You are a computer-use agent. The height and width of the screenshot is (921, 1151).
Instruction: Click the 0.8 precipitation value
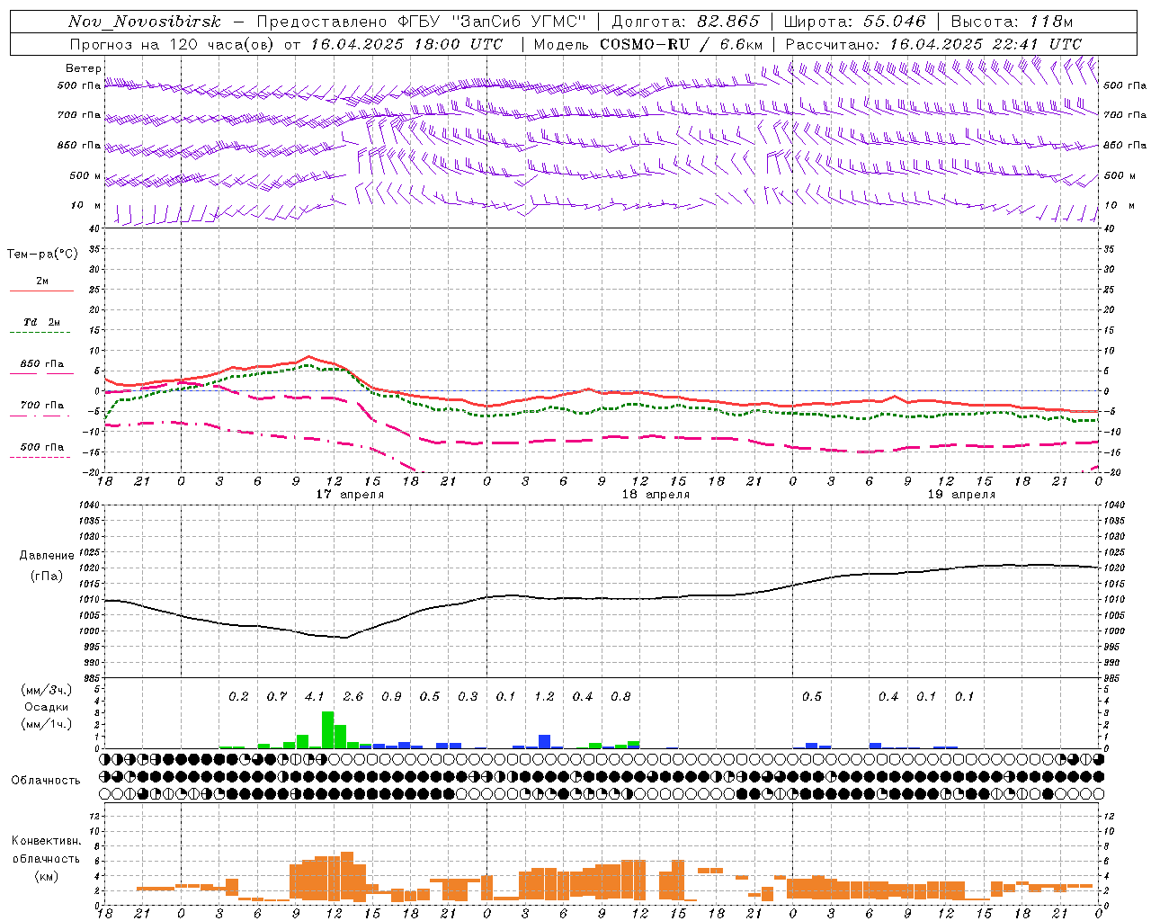point(620,697)
